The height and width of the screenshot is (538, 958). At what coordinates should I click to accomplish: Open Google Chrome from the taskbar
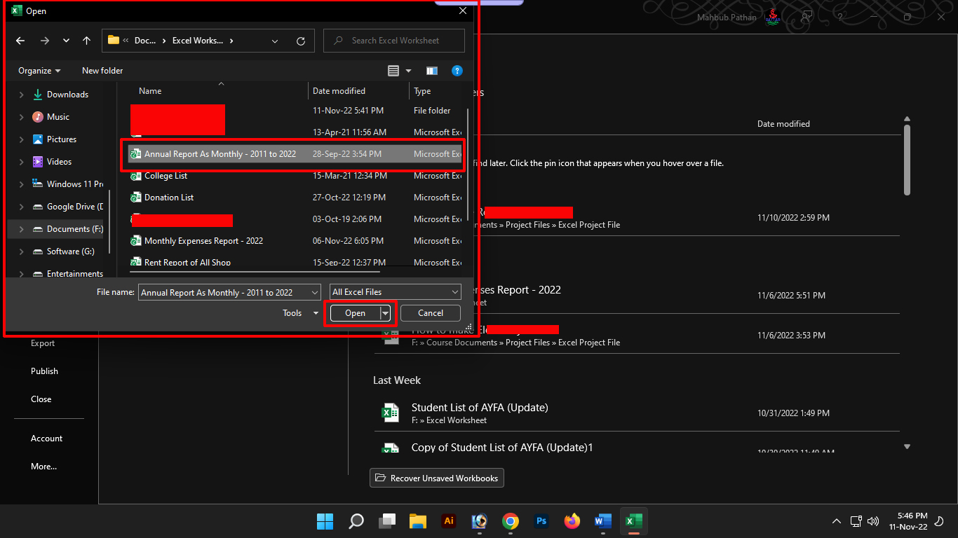coord(511,521)
